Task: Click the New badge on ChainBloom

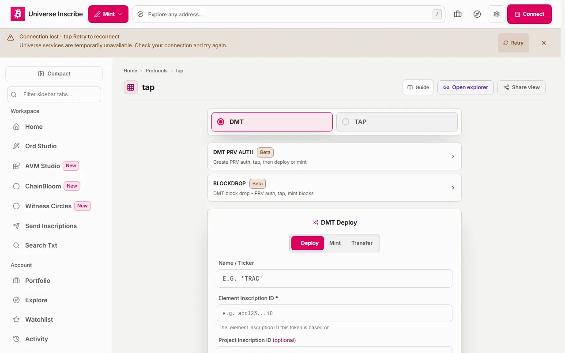Action: [x=72, y=186]
